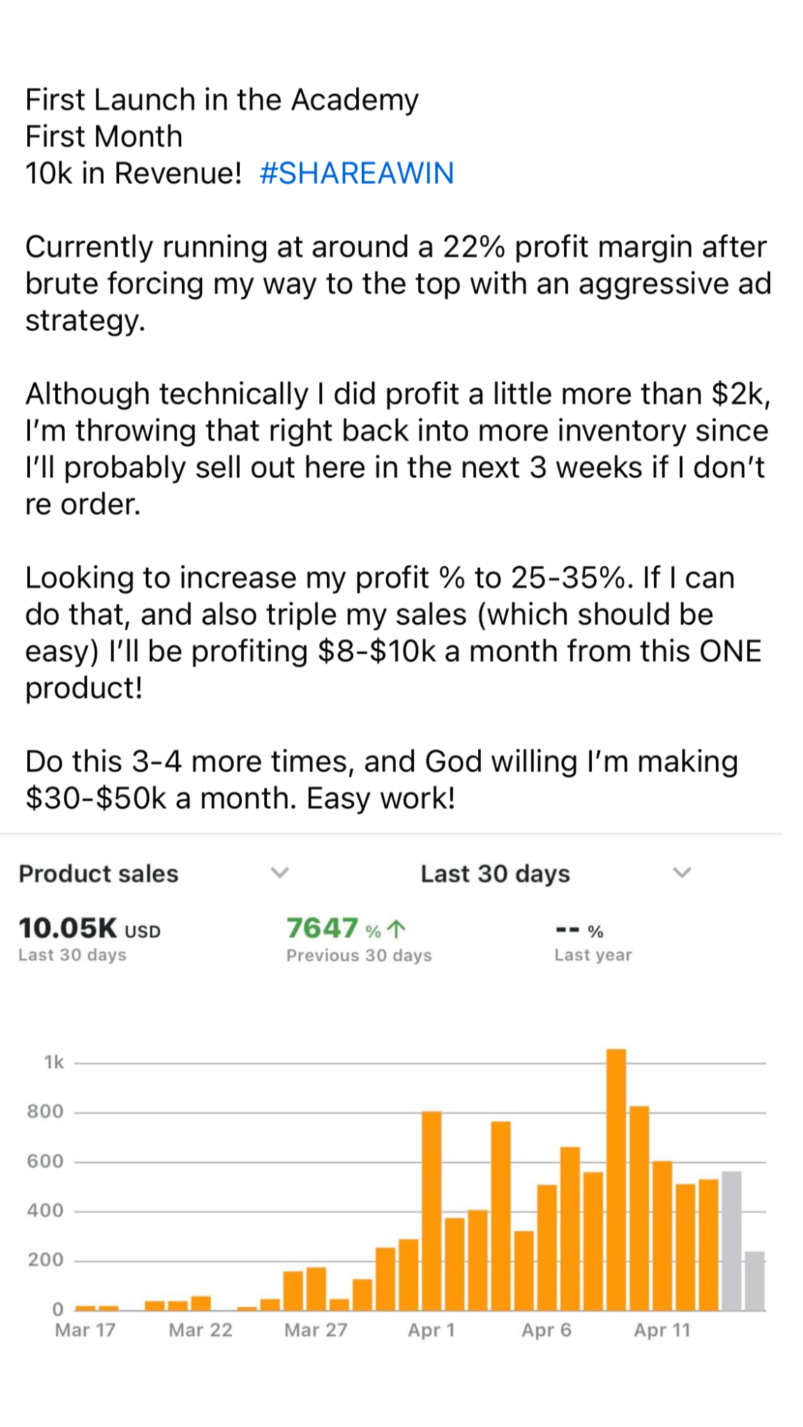Expand the Product sales dropdown chevron
Image resolution: width=803 pixels, height=1427 pixels.
click(x=280, y=872)
